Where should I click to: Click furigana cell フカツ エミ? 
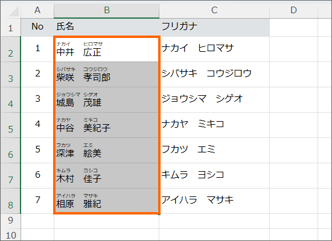point(214,150)
